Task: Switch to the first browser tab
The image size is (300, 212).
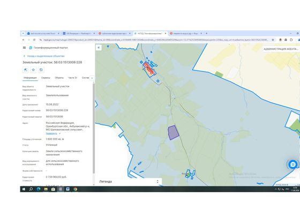Action: pyautogui.click(x=43, y=33)
